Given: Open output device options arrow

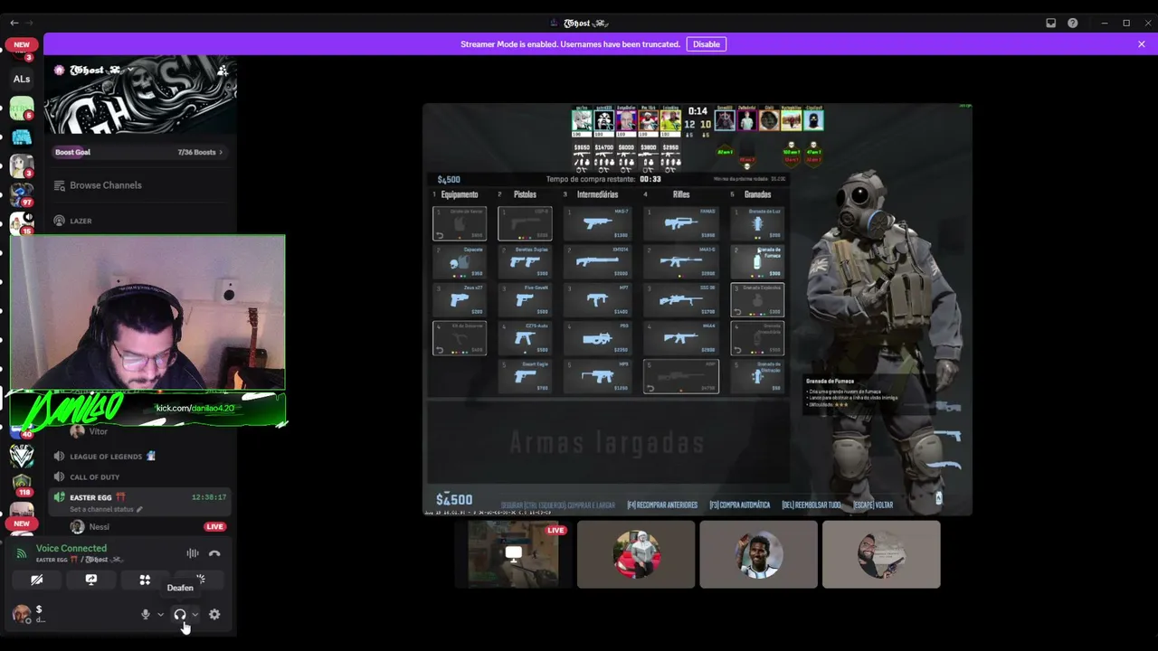Looking at the screenshot, I should [x=195, y=615].
